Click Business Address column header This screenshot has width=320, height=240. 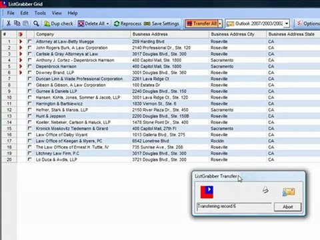(170, 34)
